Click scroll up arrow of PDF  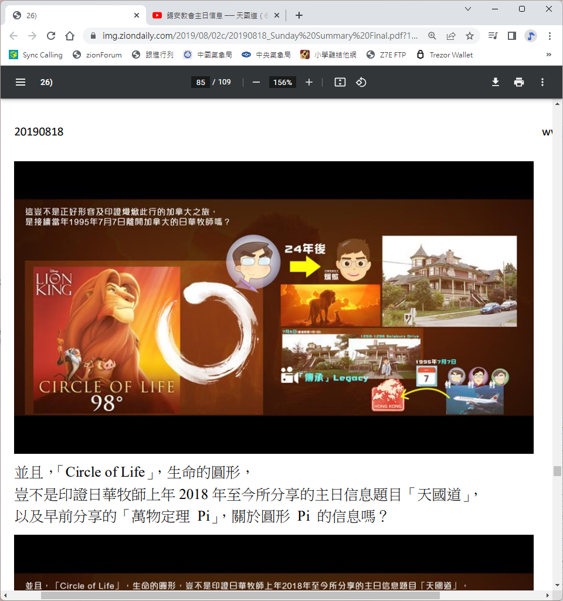(557, 104)
